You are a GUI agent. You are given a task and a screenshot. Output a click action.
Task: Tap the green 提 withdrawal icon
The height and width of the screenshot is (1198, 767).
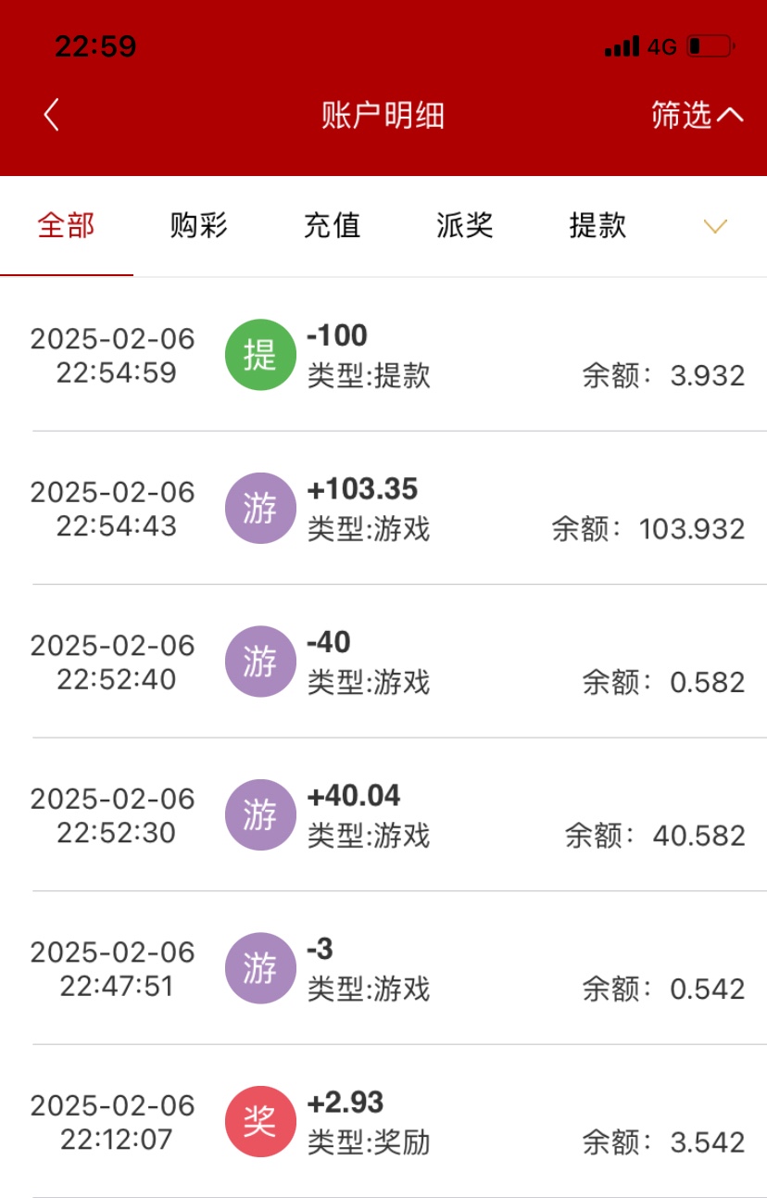[260, 355]
